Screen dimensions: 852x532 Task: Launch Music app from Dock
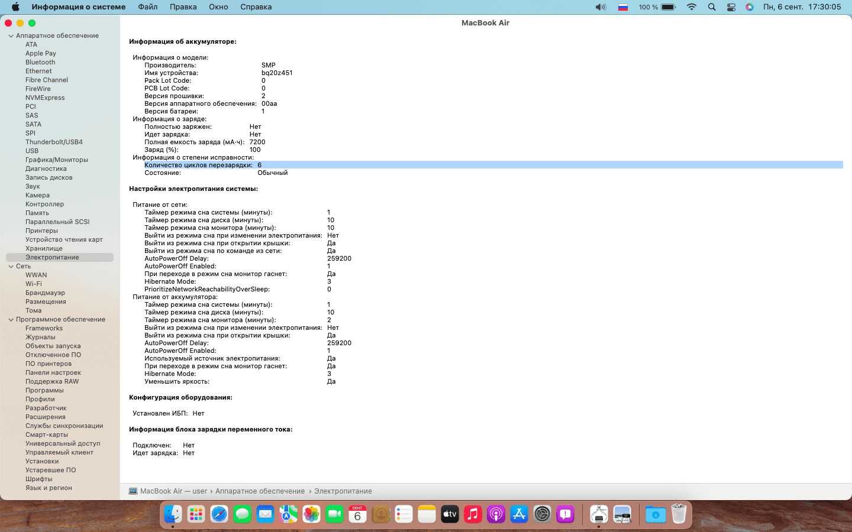click(x=473, y=514)
